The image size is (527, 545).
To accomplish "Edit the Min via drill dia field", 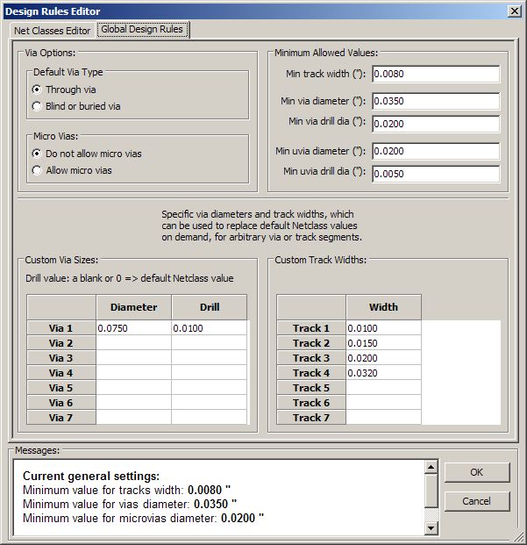I will 436,124.
